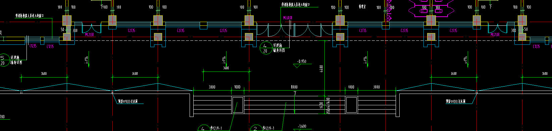
Task: Click the -1.600 elevation marker text
Action: 302,126
